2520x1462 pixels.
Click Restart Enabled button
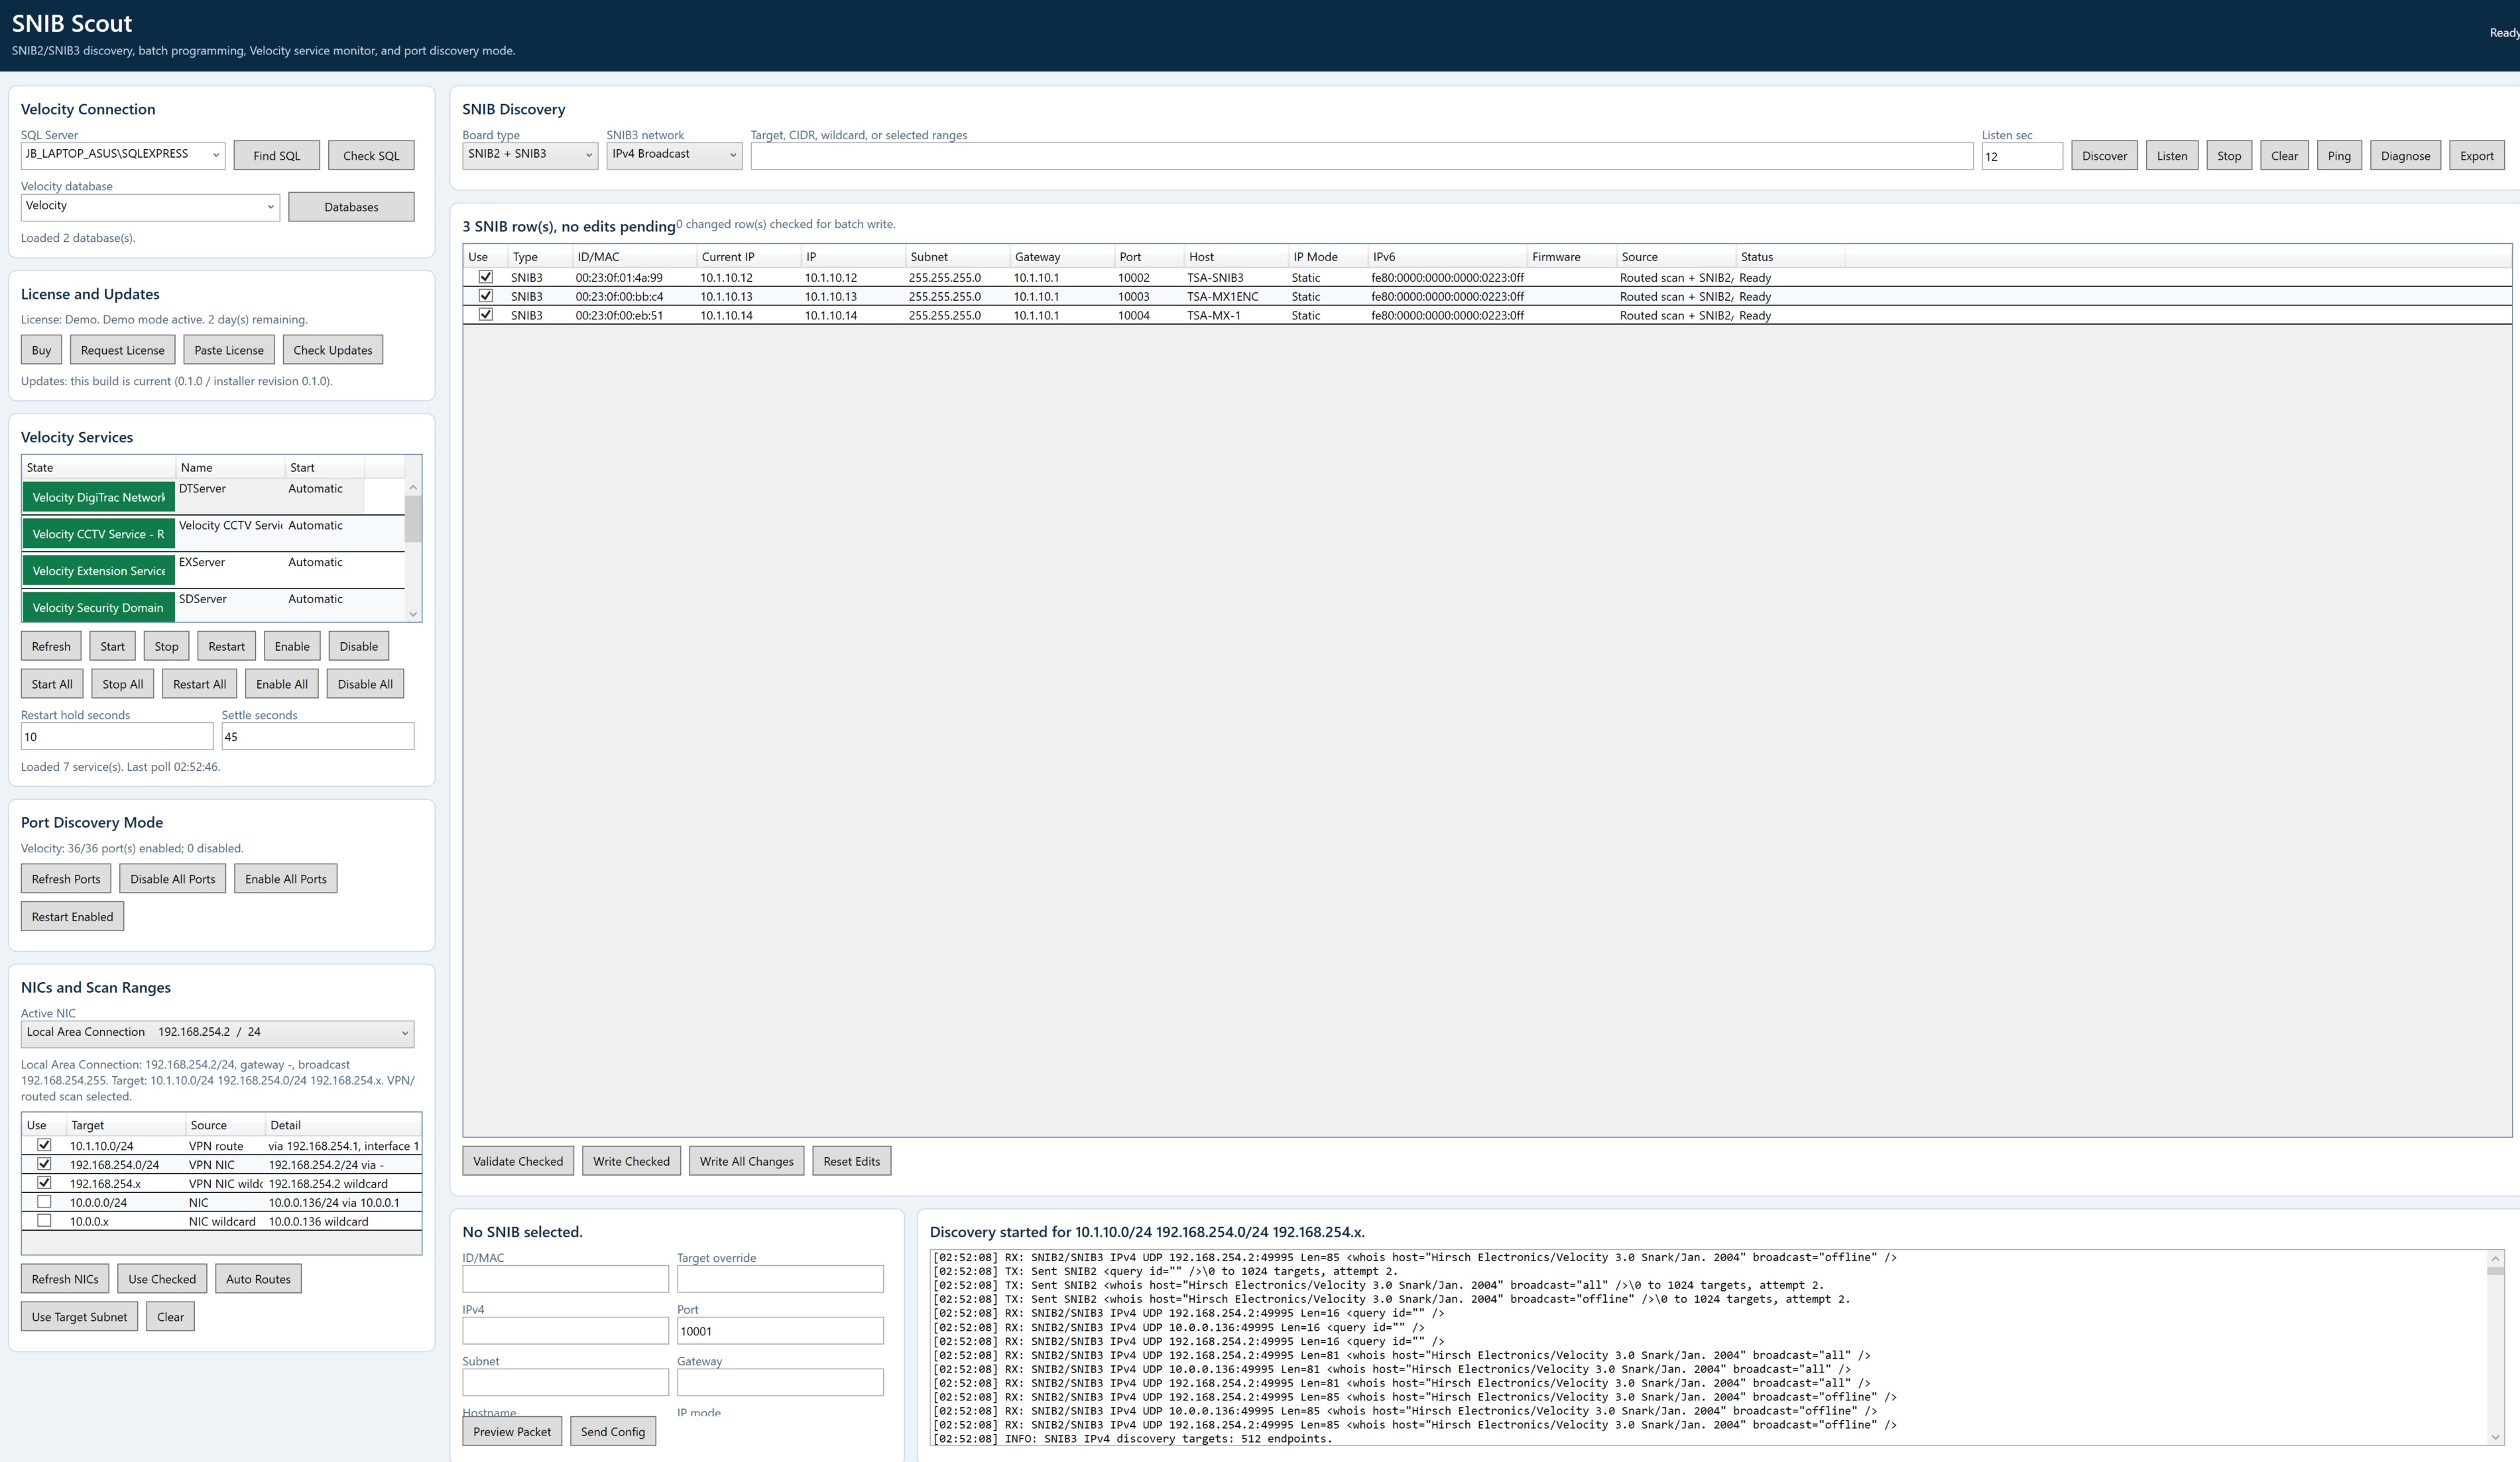[72, 917]
